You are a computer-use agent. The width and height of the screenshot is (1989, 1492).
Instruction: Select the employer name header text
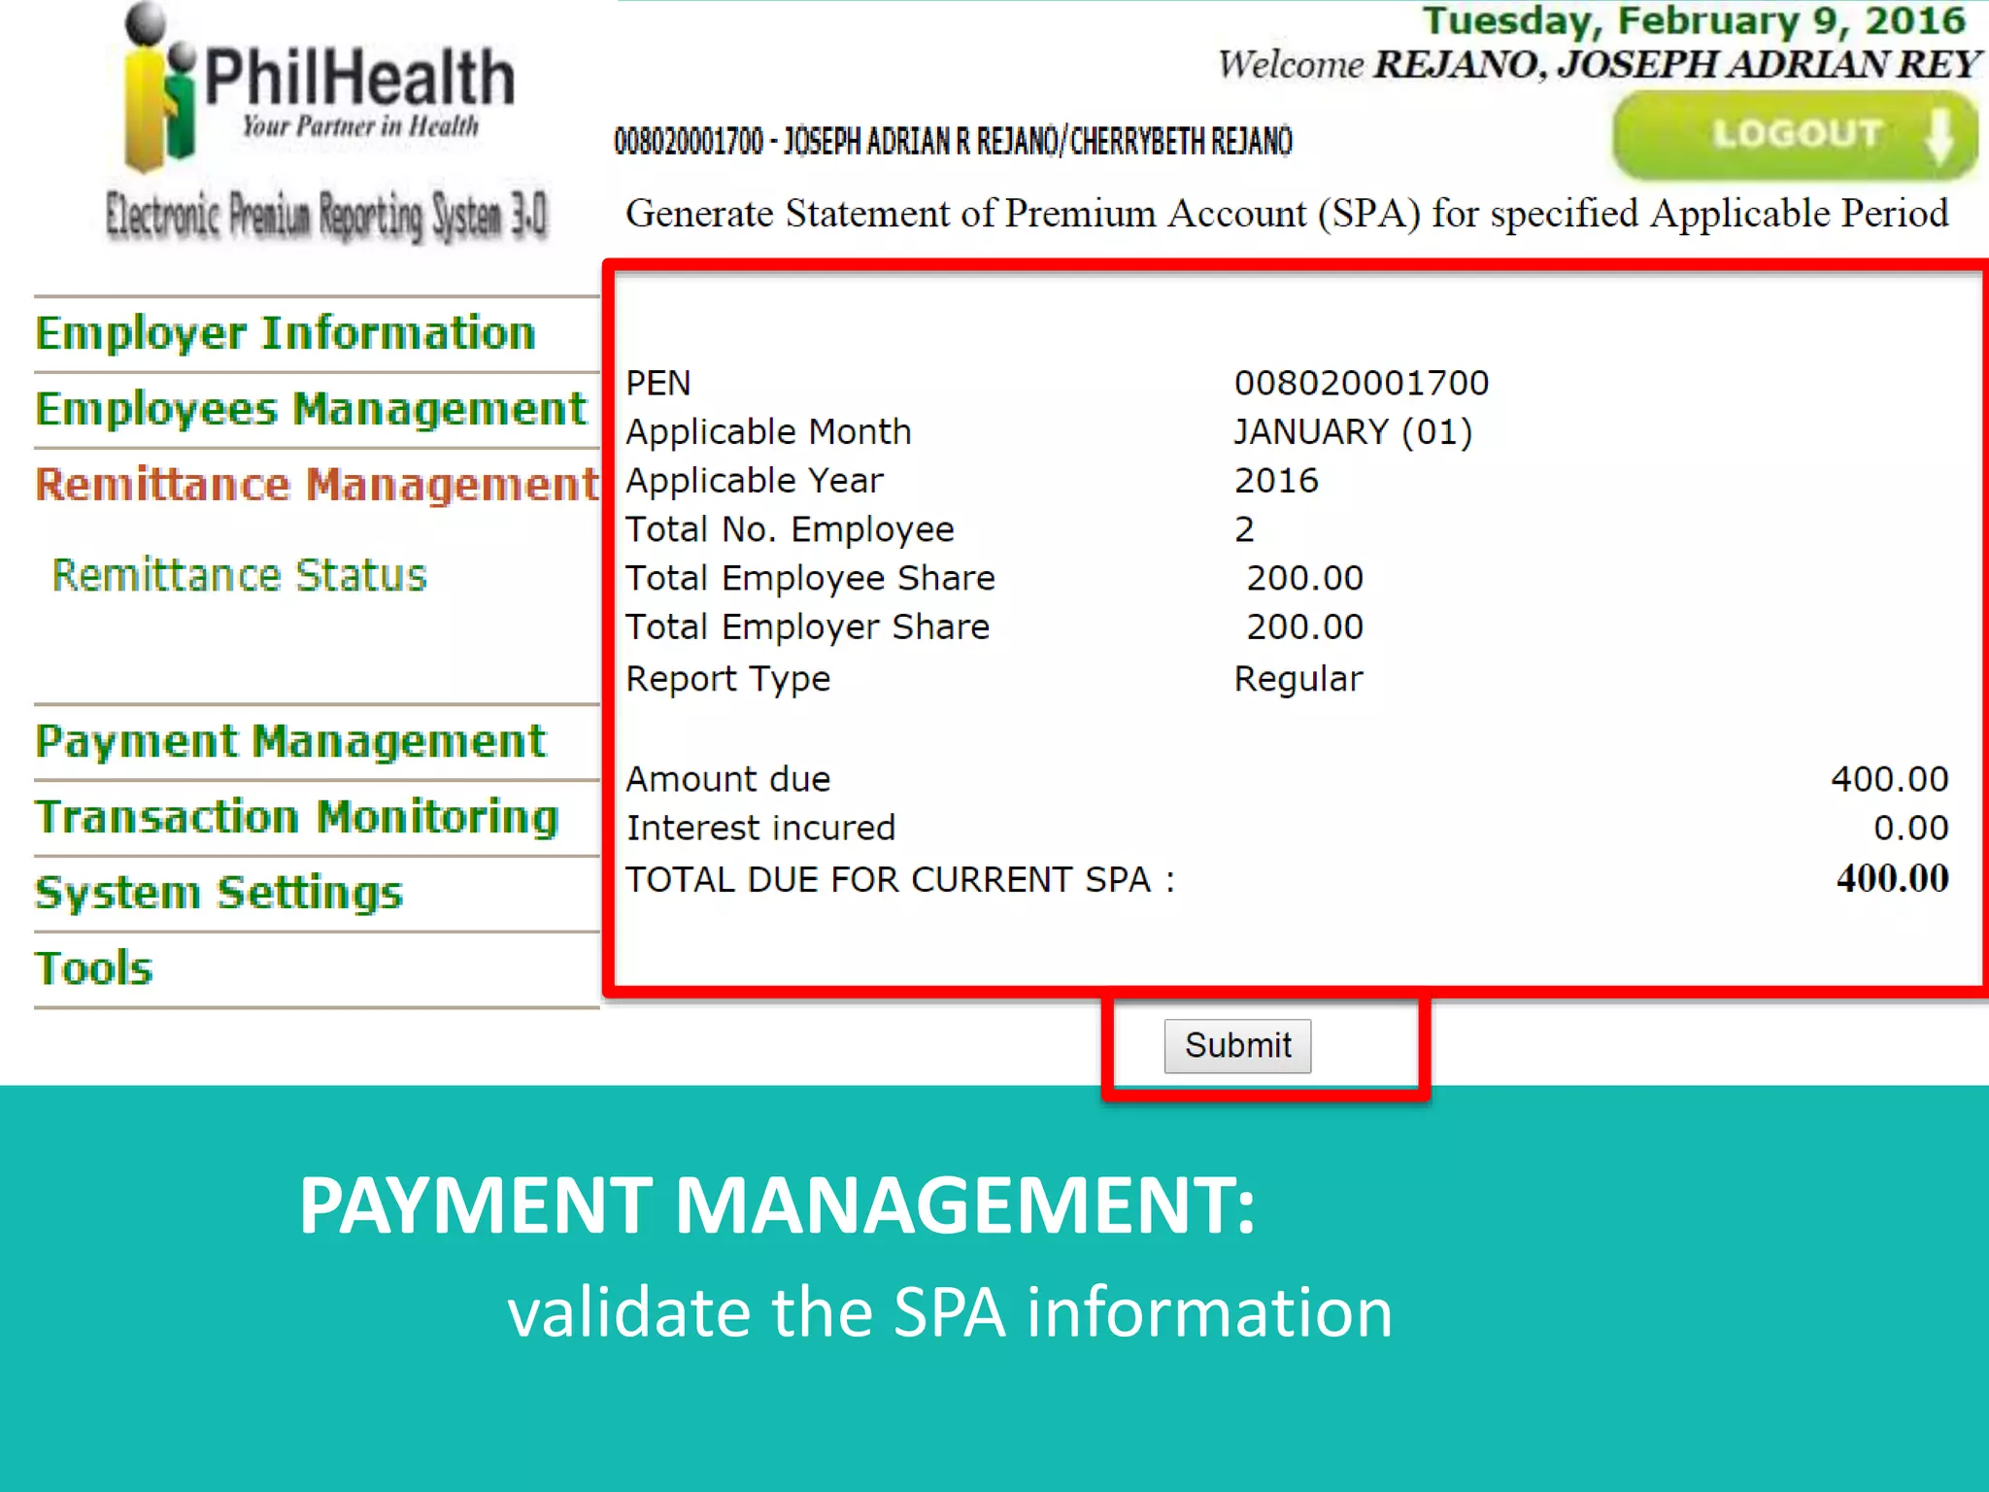(x=953, y=142)
